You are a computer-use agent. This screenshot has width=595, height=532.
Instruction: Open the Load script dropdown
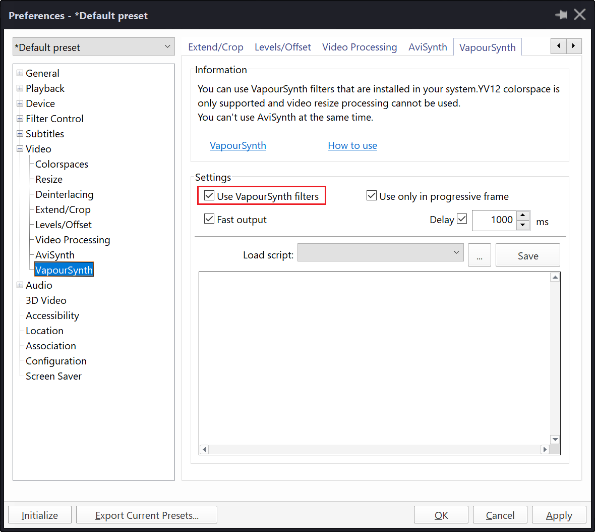(381, 252)
